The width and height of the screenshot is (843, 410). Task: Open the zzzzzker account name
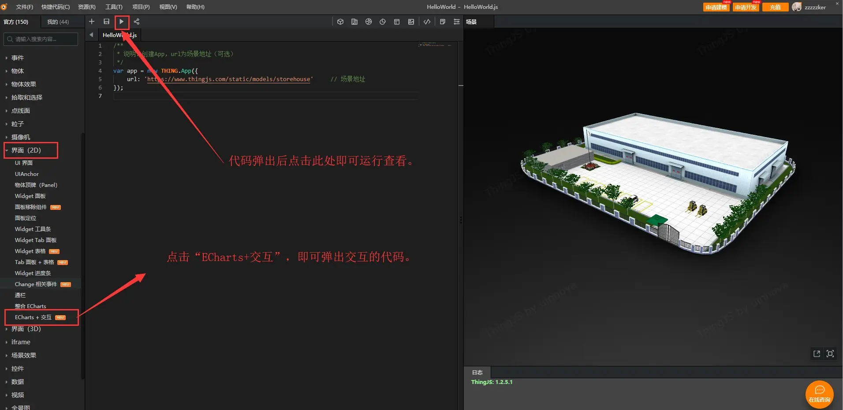point(815,7)
